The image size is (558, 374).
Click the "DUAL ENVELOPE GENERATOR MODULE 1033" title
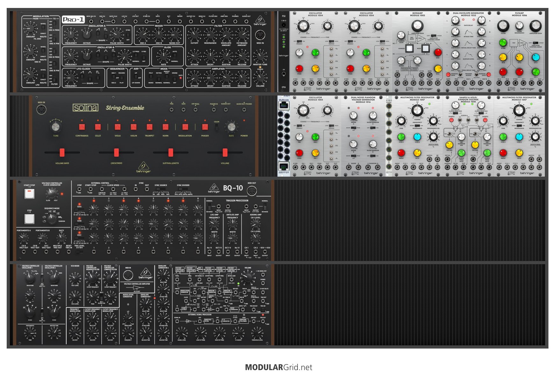click(468, 14)
